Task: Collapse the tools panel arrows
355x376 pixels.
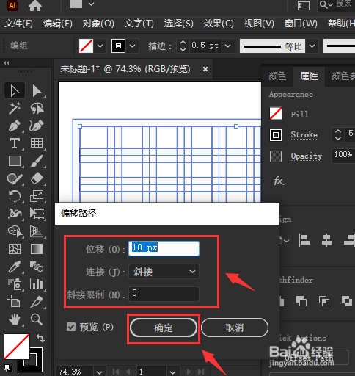Action: pyautogui.click(x=7, y=63)
